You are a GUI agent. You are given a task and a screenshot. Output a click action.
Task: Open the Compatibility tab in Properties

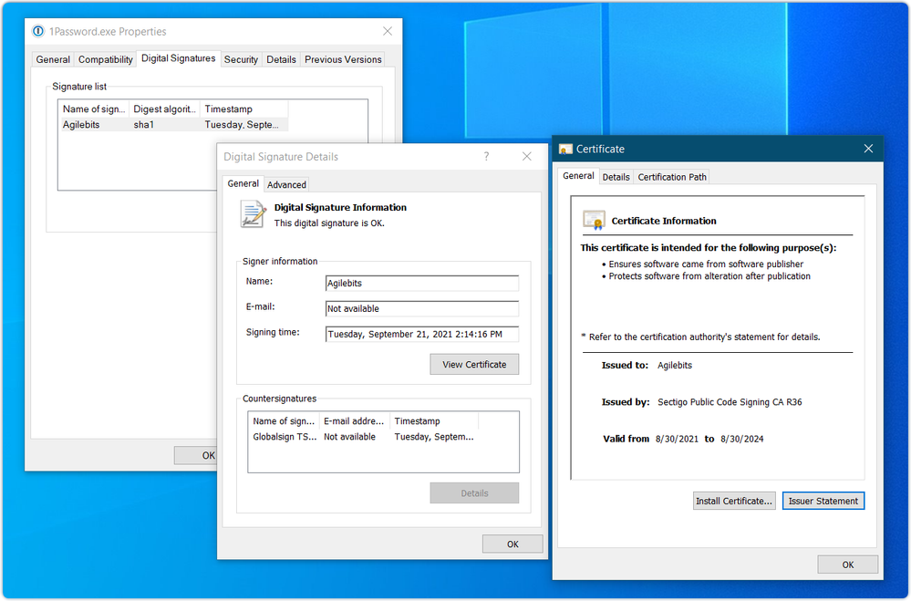click(x=106, y=59)
